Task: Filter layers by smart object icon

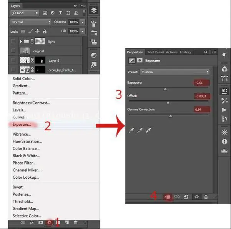Action: coord(76,13)
